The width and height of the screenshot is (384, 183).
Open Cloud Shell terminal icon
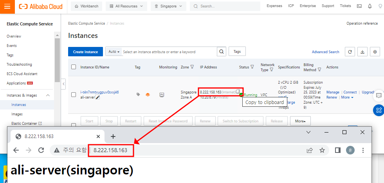[359, 6]
